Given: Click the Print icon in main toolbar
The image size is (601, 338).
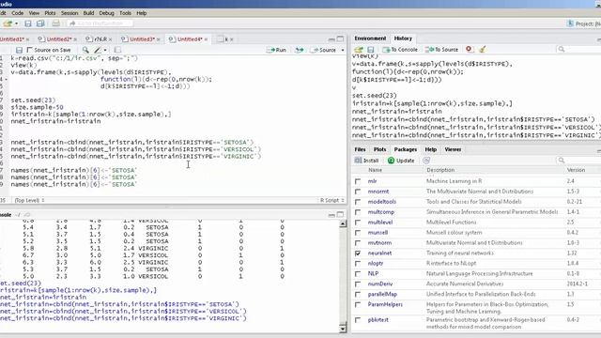Looking at the screenshot, I should 56,23.
